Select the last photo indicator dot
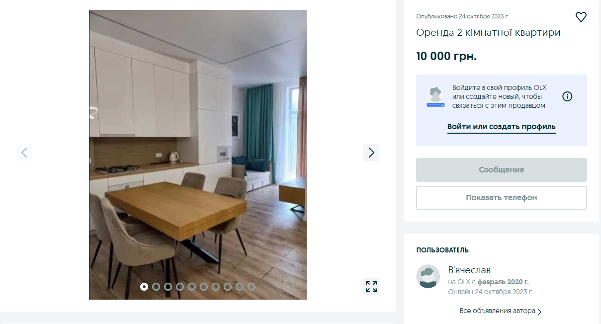Image resolution: width=601 pixels, height=324 pixels. click(252, 287)
